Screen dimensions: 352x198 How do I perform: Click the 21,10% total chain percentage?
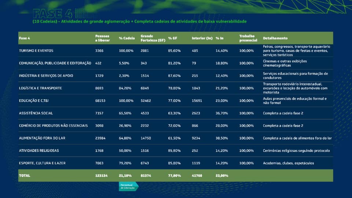(x=125, y=176)
